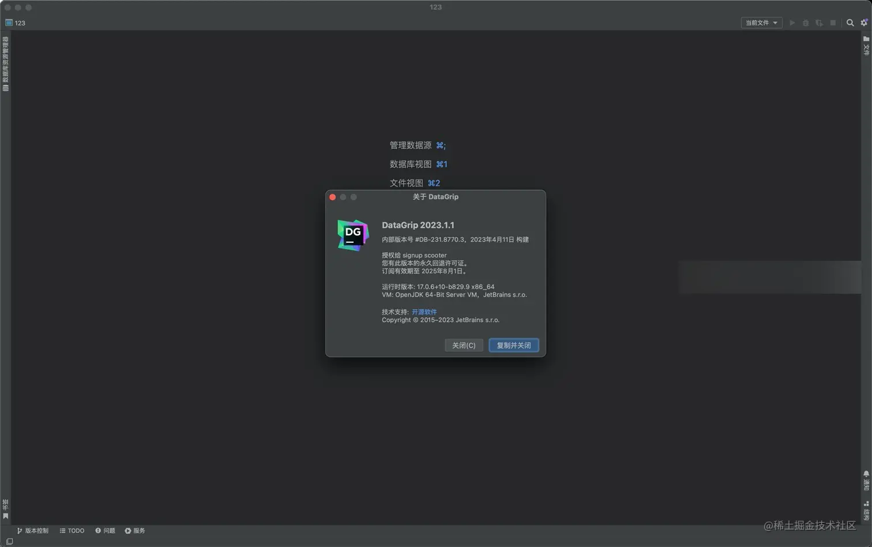
Task: Click the 授权给 signup scooter line
Action: [414, 255]
